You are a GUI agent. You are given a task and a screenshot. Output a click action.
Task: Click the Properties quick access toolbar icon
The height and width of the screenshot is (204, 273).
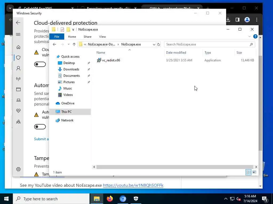pos(62,29)
